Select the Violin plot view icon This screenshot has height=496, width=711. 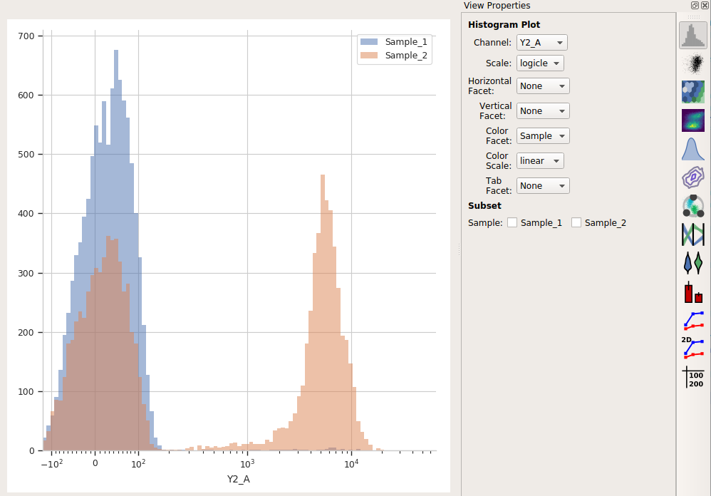(693, 263)
